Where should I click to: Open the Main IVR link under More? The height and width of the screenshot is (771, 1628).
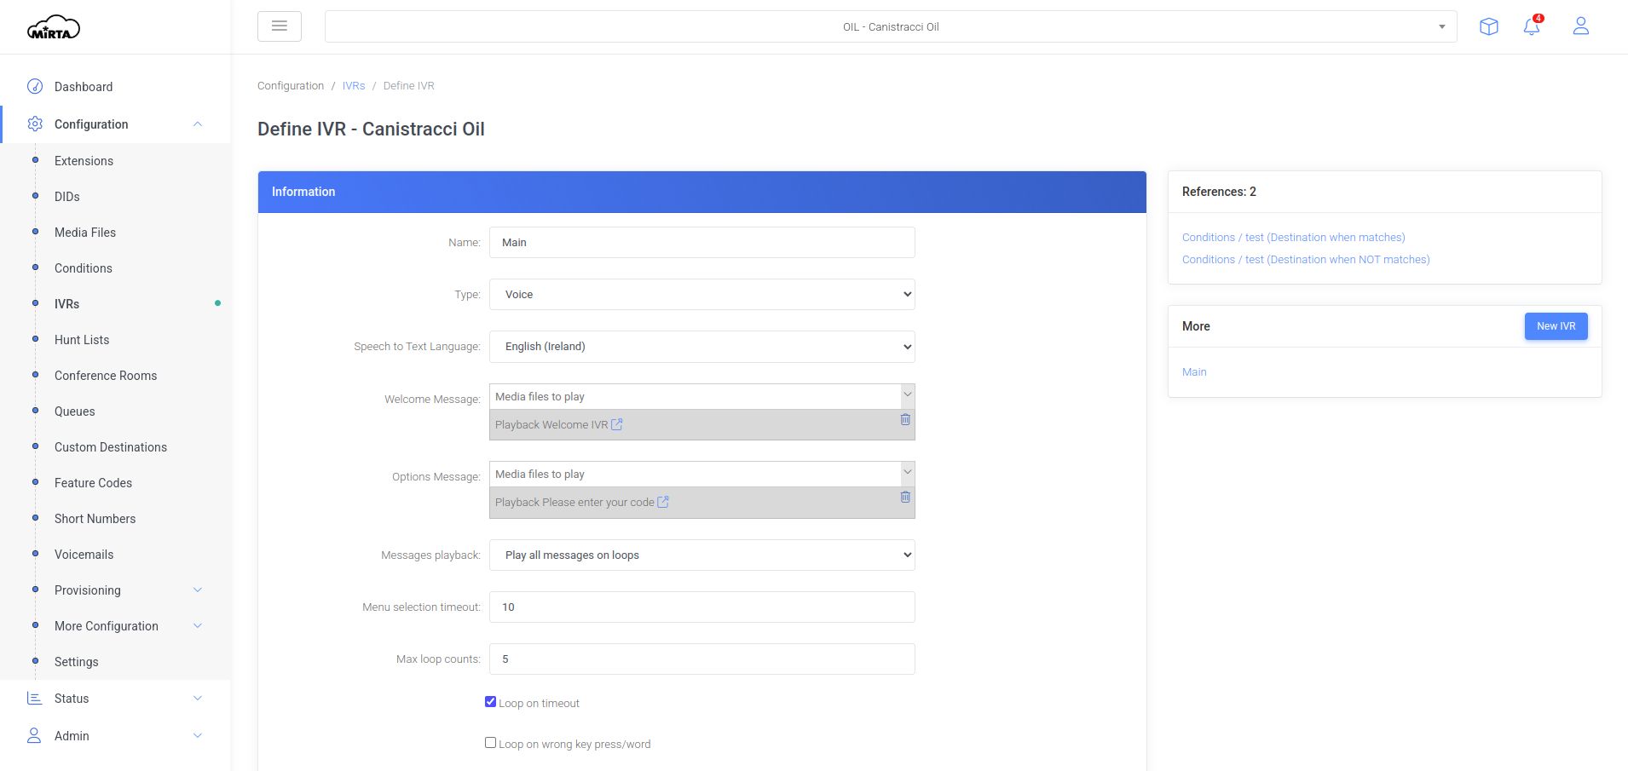[x=1194, y=372]
